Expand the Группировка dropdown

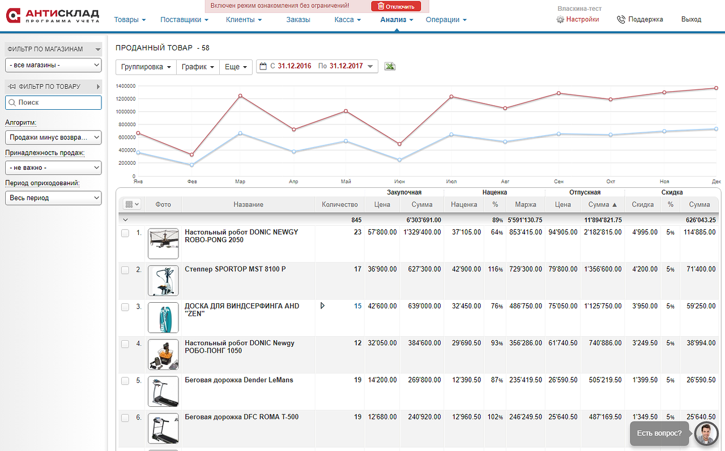click(x=146, y=67)
